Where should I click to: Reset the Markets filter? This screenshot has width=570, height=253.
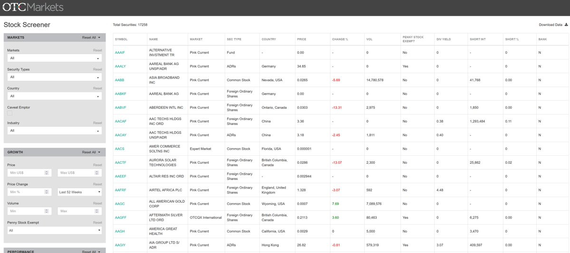97,50
